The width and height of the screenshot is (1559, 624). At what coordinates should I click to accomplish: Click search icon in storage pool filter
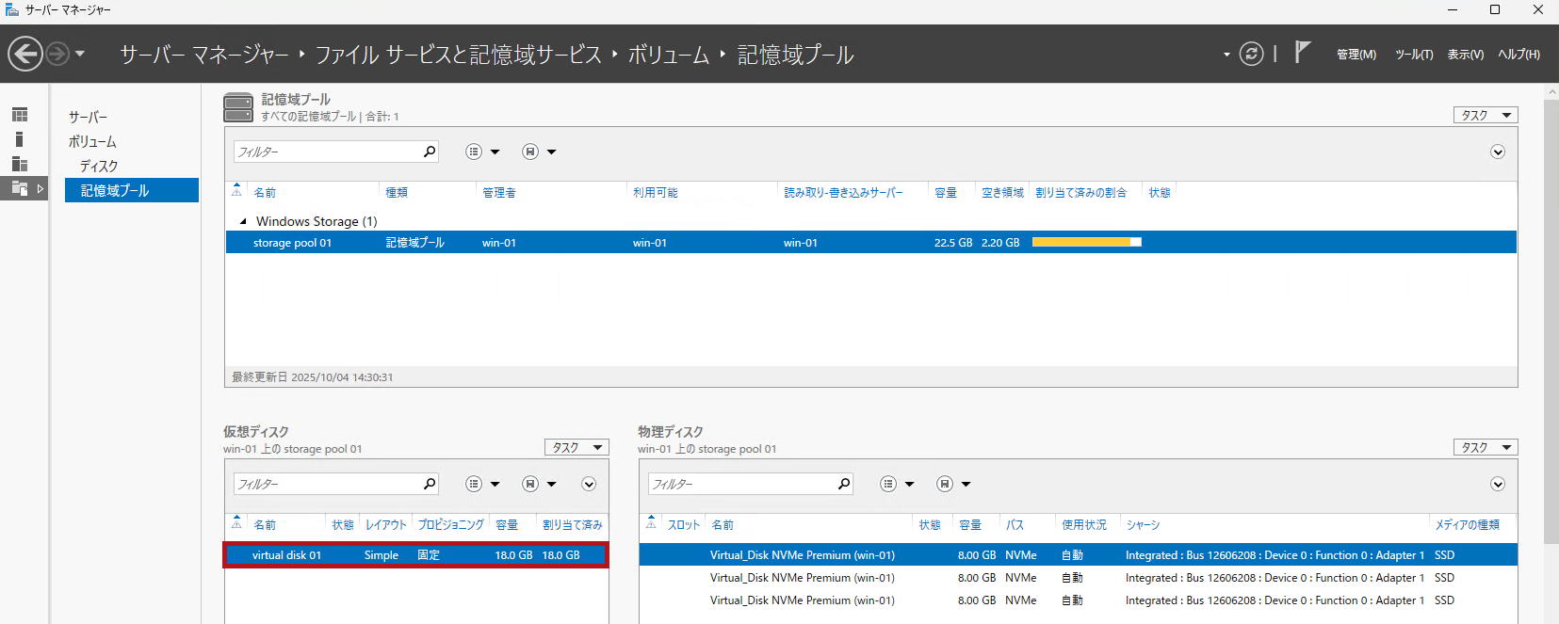pyautogui.click(x=430, y=152)
